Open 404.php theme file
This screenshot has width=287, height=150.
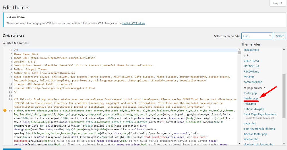coord(249,77)
